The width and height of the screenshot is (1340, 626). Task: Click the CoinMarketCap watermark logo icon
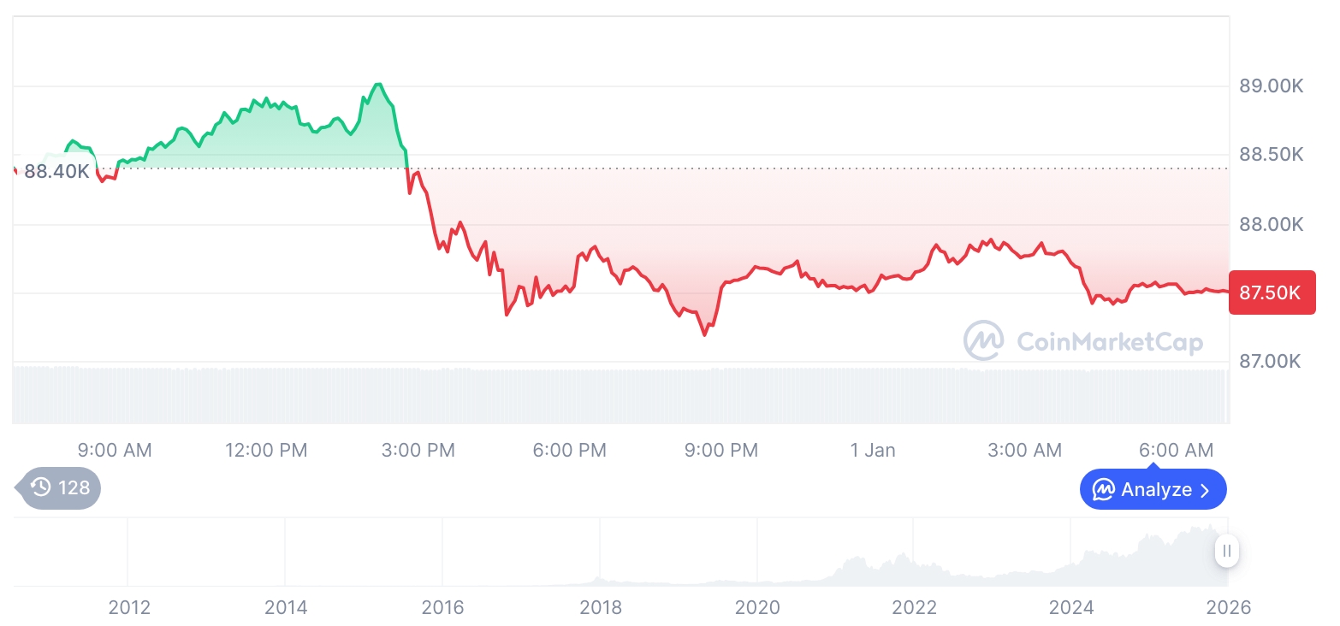click(984, 341)
